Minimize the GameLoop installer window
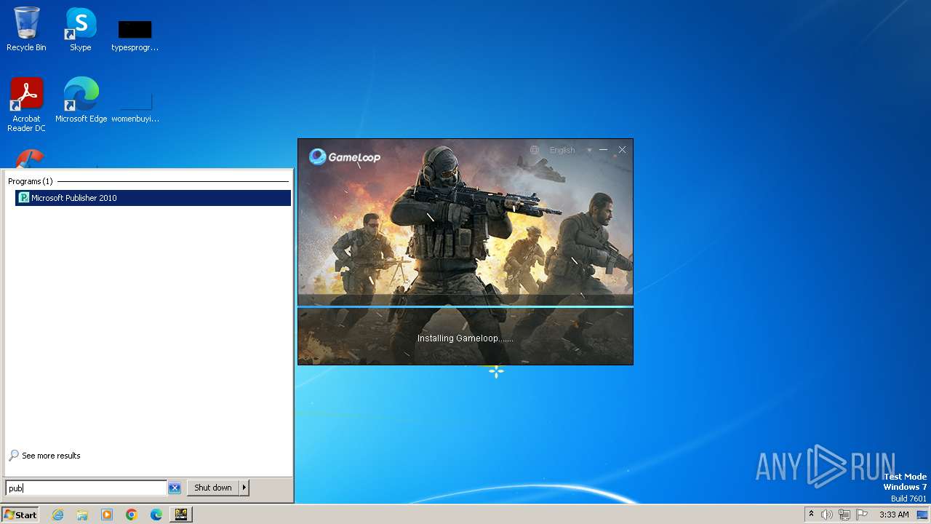This screenshot has width=931, height=524. 604,150
